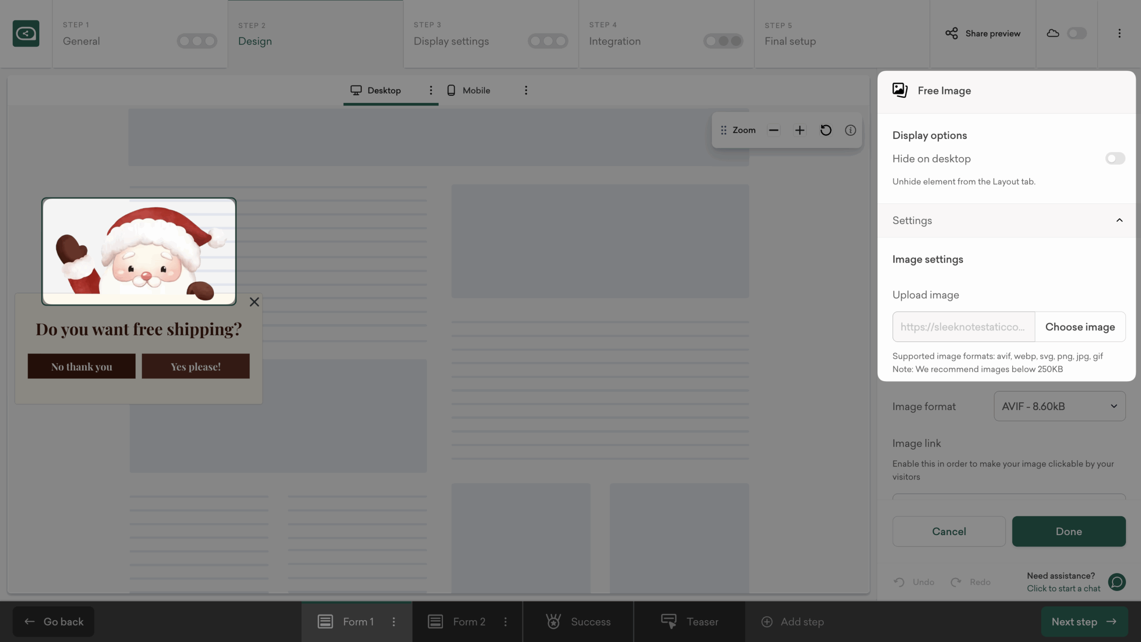This screenshot has width=1141, height=642.
Task: Click the Sleeknote logo icon
Action: pyautogui.click(x=26, y=33)
